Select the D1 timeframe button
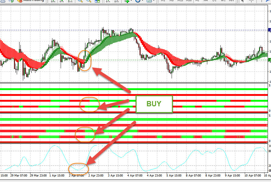 (215, 1)
